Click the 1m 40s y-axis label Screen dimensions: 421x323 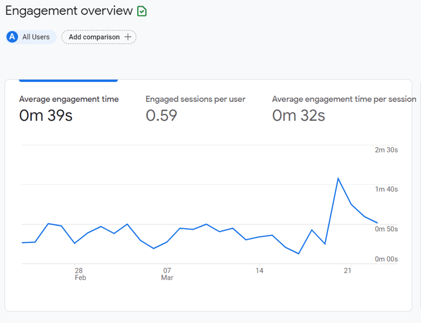(x=386, y=189)
